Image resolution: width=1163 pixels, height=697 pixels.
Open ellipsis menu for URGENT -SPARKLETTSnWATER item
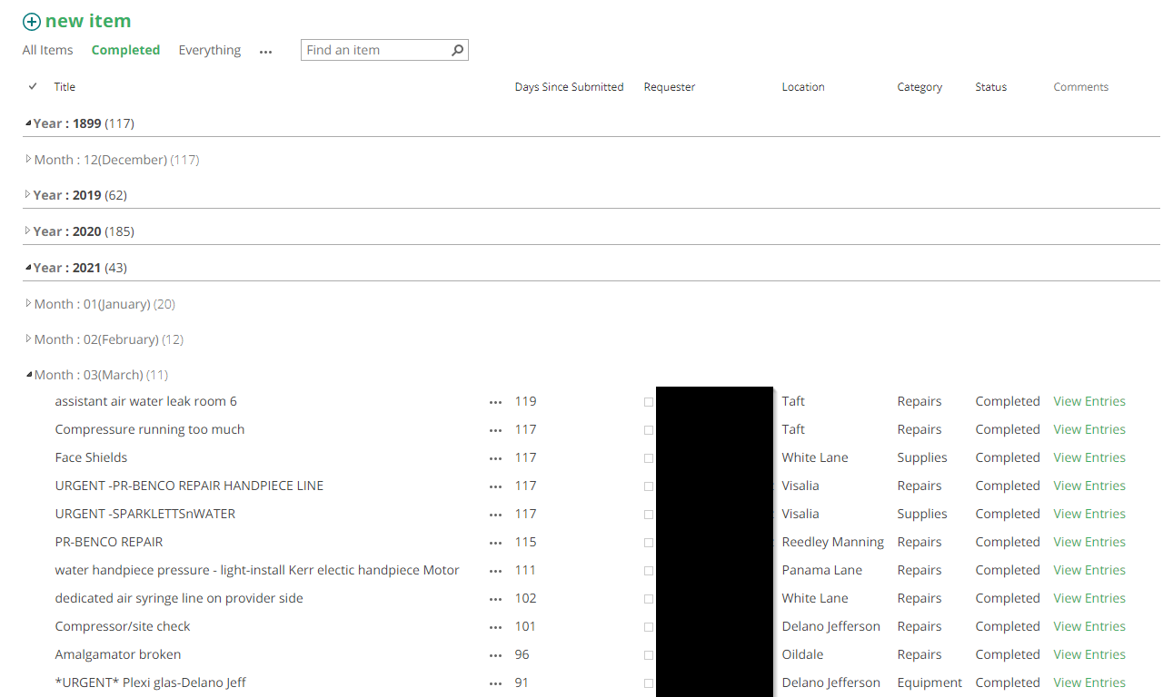tap(496, 514)
